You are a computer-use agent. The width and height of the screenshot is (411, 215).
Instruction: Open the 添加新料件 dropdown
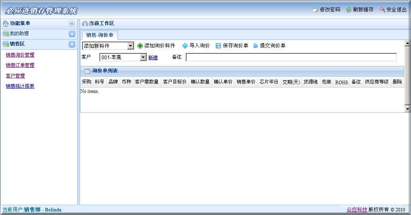pyautogui.click(x=131, y=46)
